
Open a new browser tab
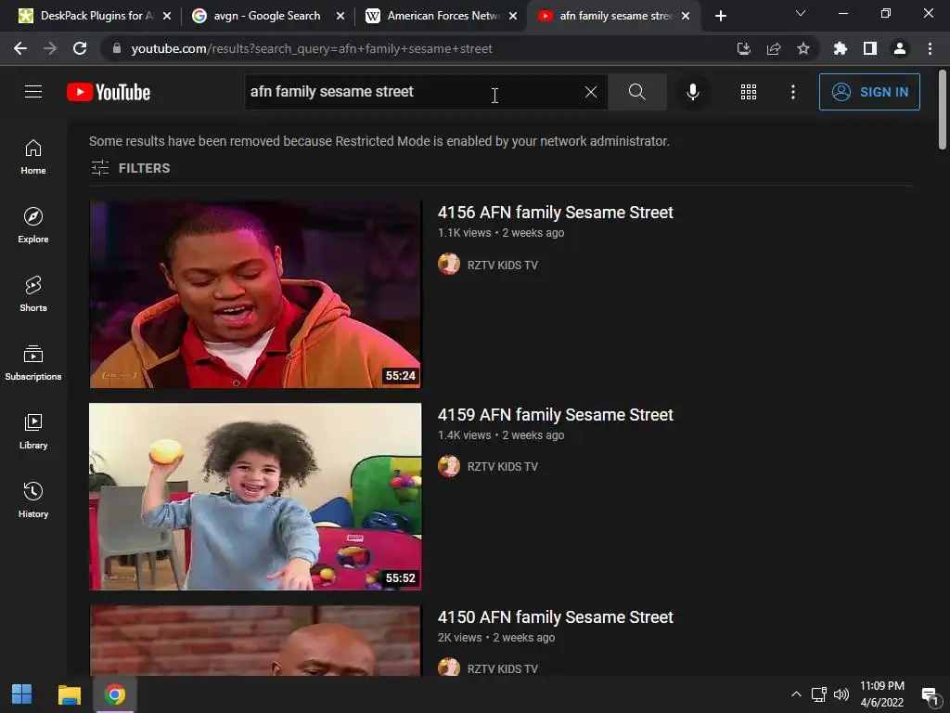720,16
